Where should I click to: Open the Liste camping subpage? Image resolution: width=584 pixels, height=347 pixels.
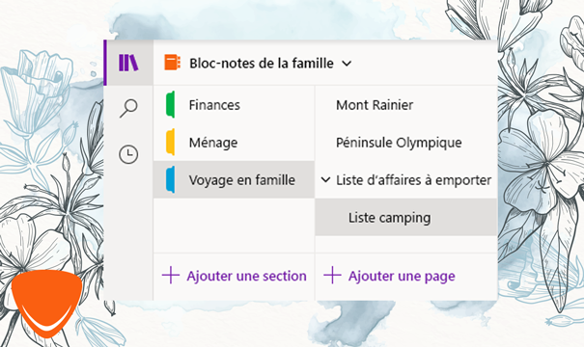coord(406,217)
